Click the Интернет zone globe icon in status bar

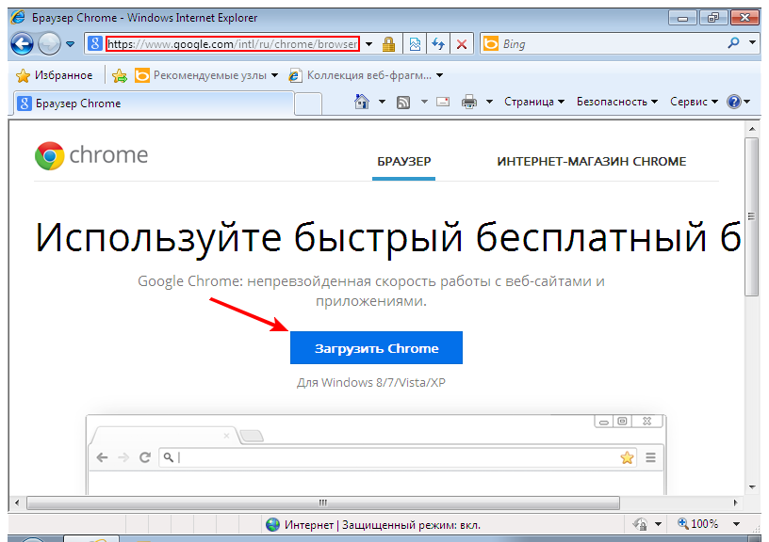[x=272, y=525]
